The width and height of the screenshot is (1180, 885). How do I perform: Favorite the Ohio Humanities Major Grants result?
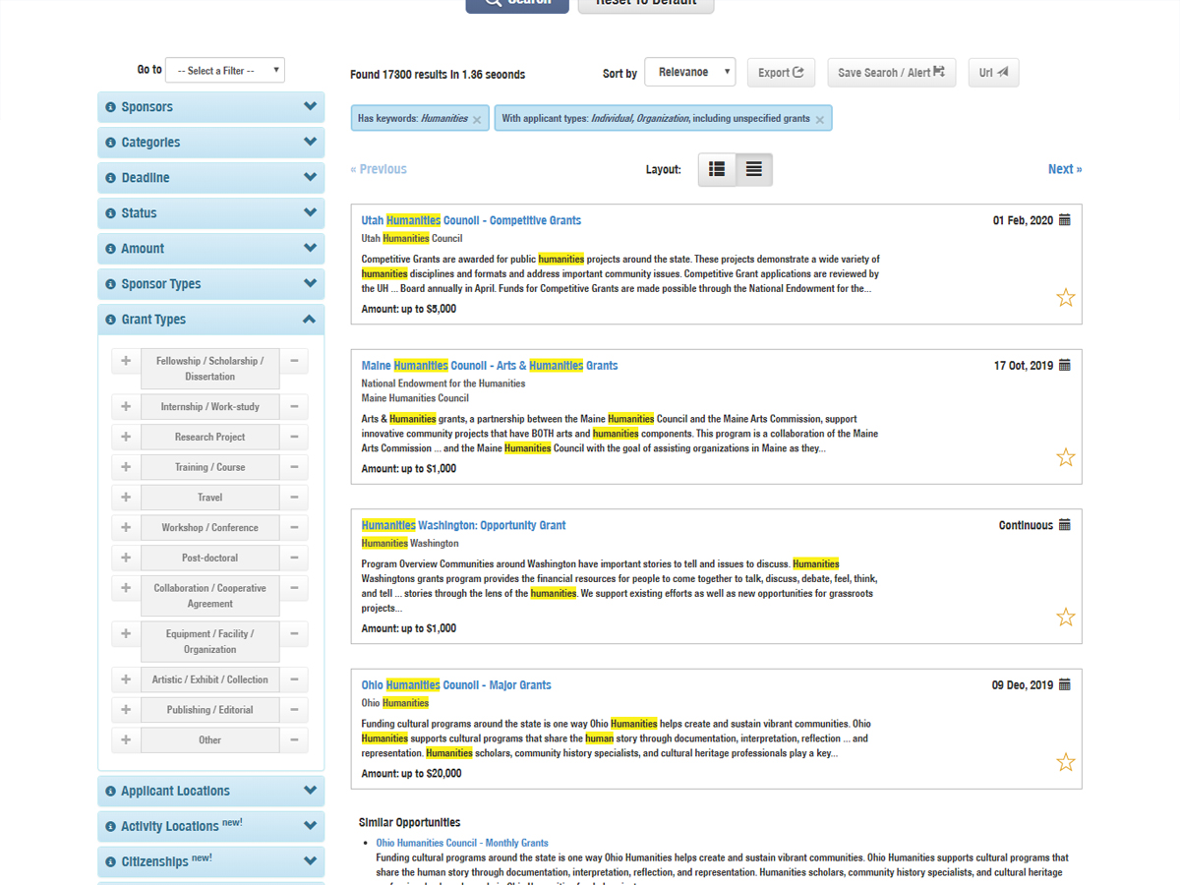click(x=1065, y=762)
